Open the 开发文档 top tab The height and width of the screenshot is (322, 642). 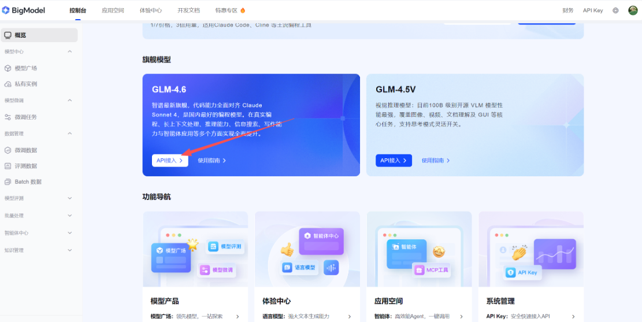pos(188,10)
